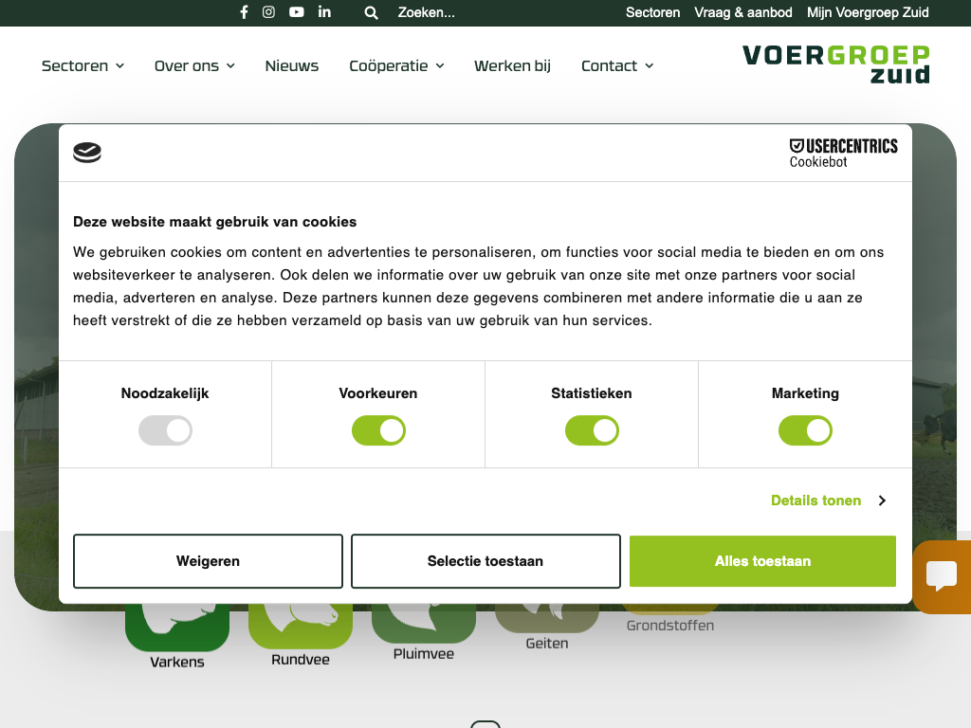The image size is (971, 728).
Task: Open the Instagram icon link
Action: (268, 12)
